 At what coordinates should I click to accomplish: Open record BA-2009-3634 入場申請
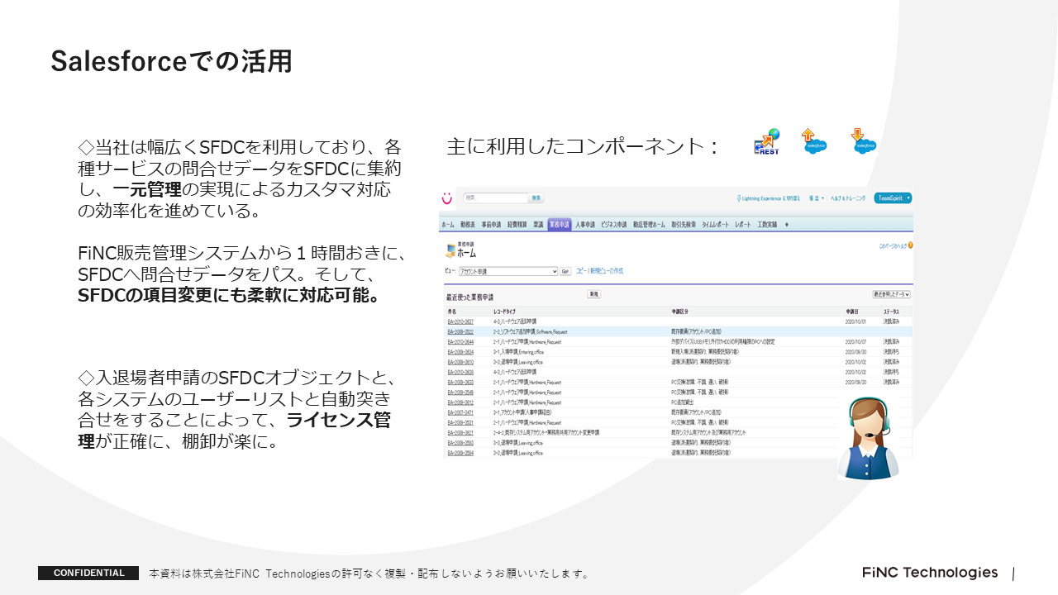pyautogui.click(x=460, y=352)
